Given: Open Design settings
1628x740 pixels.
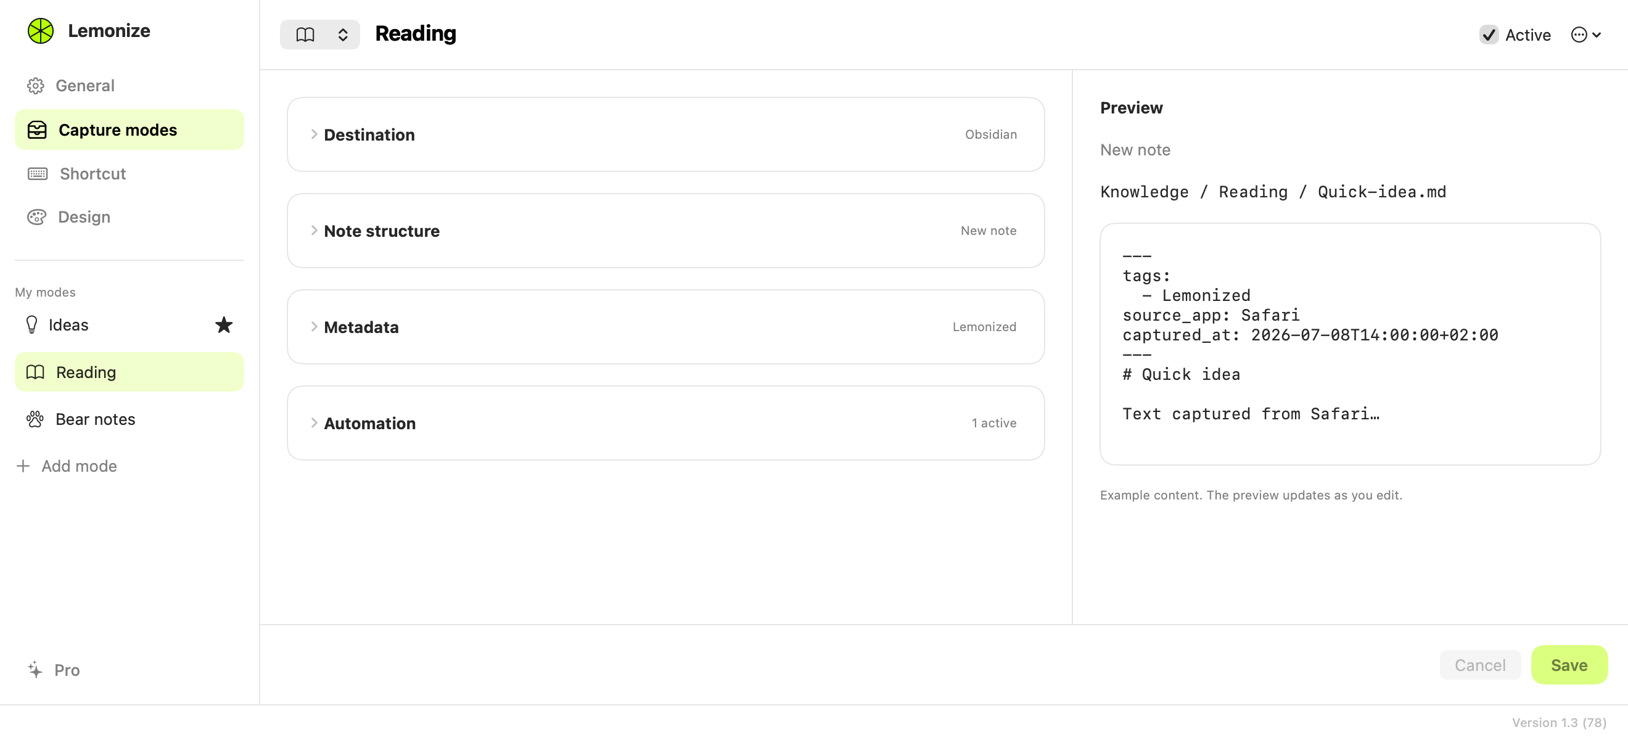Looking at the screenshot, I should click(x=129, y=218).
